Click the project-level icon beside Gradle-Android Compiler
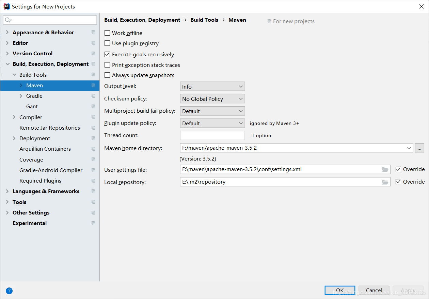Image resolution: width=429 pixels, height=299 pixels. tap(93, 170)
